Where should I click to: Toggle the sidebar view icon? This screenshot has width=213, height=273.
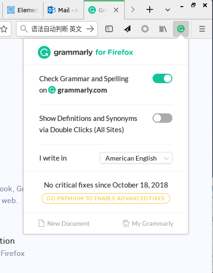(109, 29)
